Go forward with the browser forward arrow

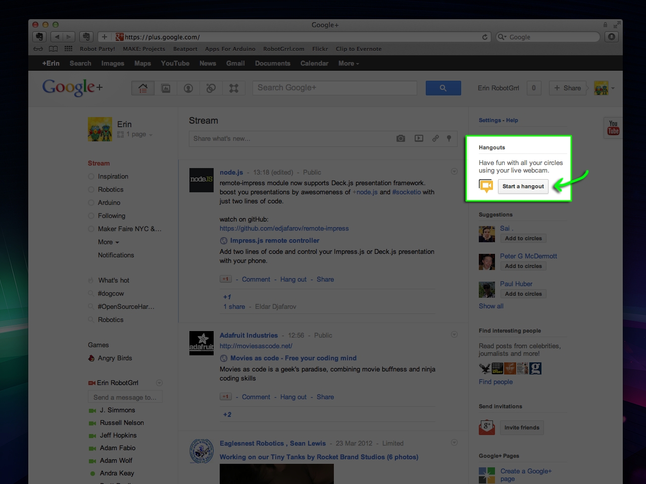click(69, 37)
